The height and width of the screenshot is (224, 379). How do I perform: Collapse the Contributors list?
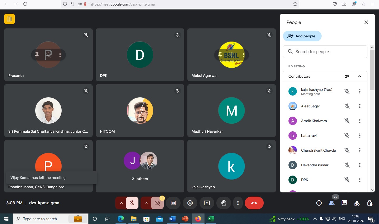tap(360, 76)
